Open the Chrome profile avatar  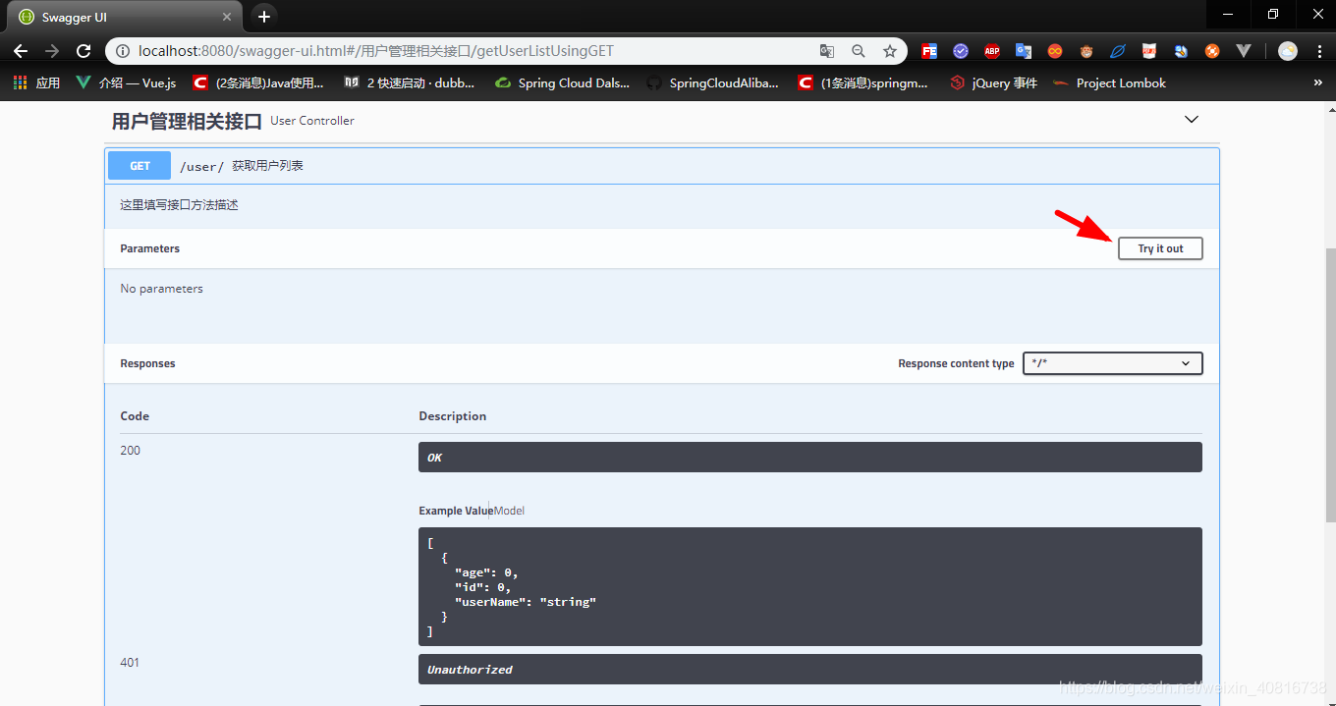pos(1288,51)
